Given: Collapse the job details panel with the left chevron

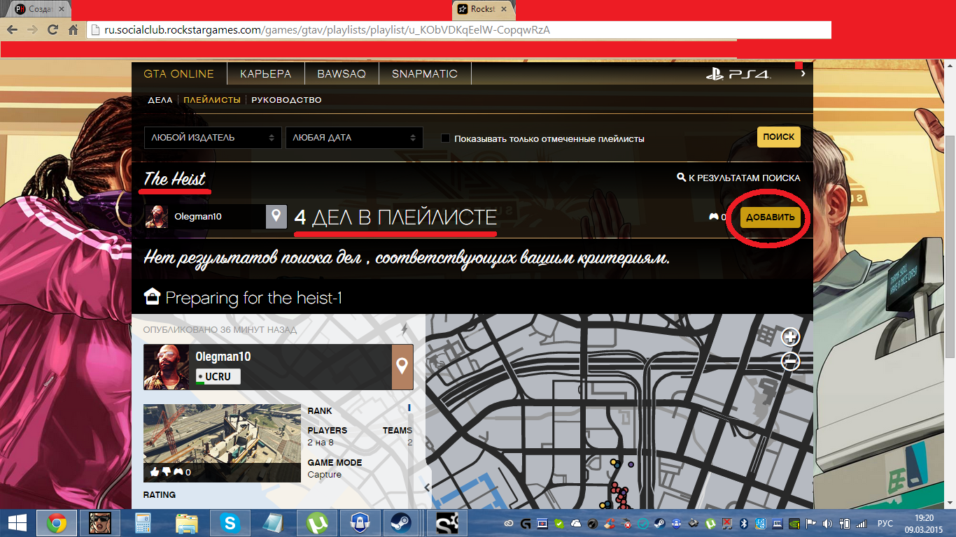Looking at the screenshot, I should [x=428, y=487].
